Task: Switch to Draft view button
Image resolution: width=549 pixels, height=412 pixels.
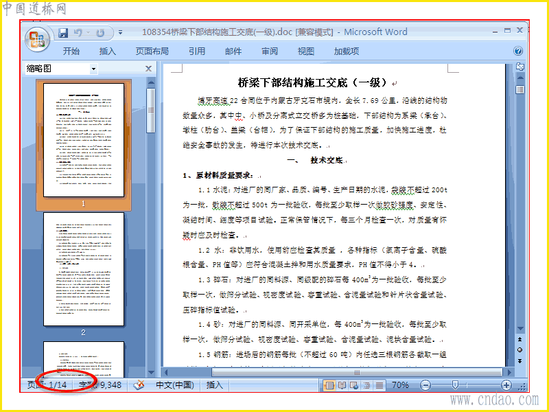Action: pos(379,385)
